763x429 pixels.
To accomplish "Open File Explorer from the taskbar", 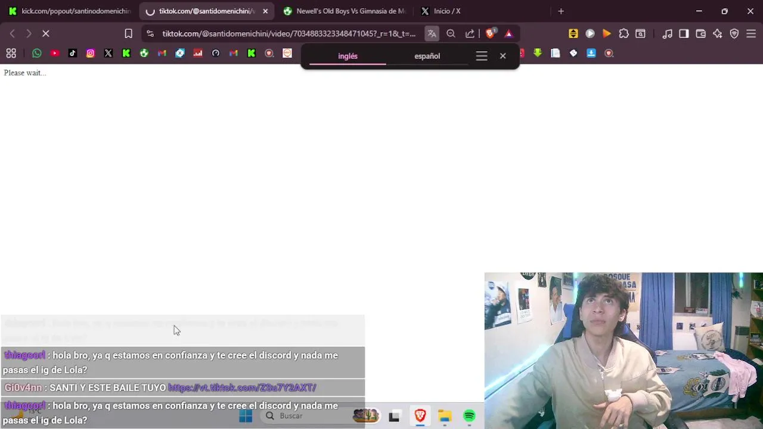I will tap(445, 416).
